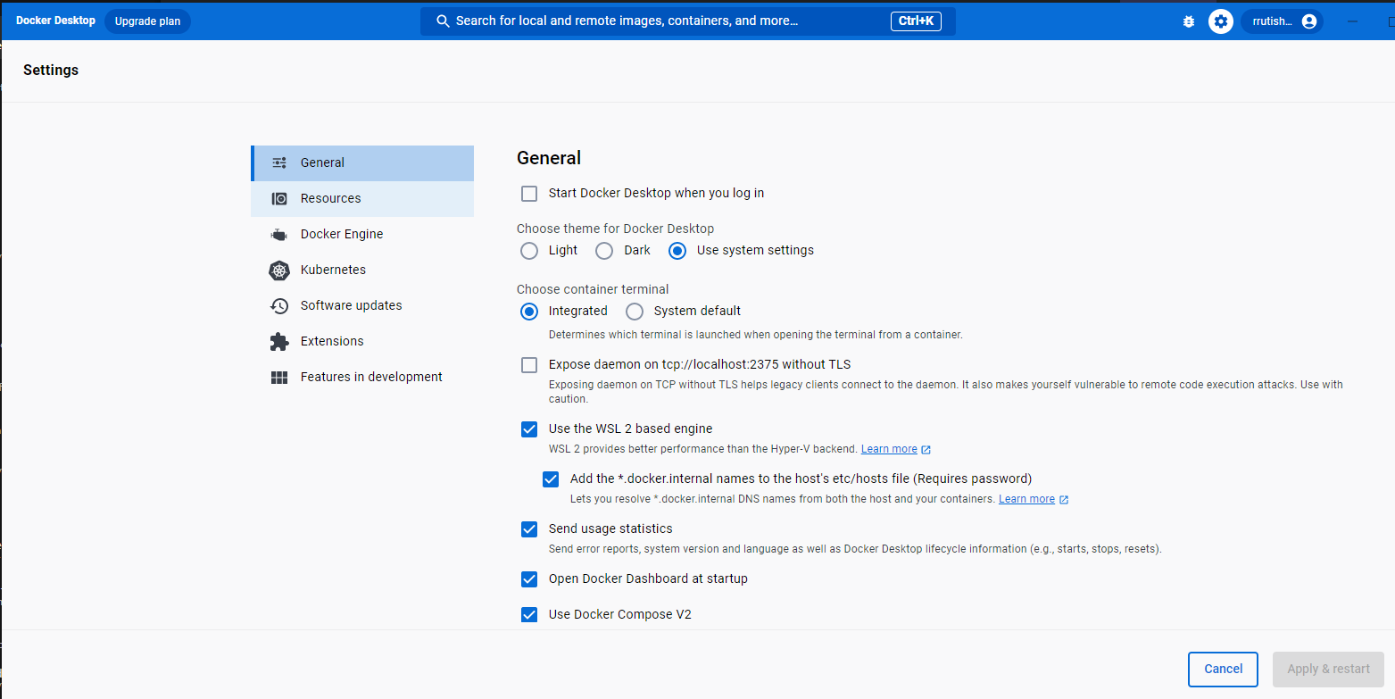
Task: Uncheck Open Docker Dashboard at startup
Action: 529,578
